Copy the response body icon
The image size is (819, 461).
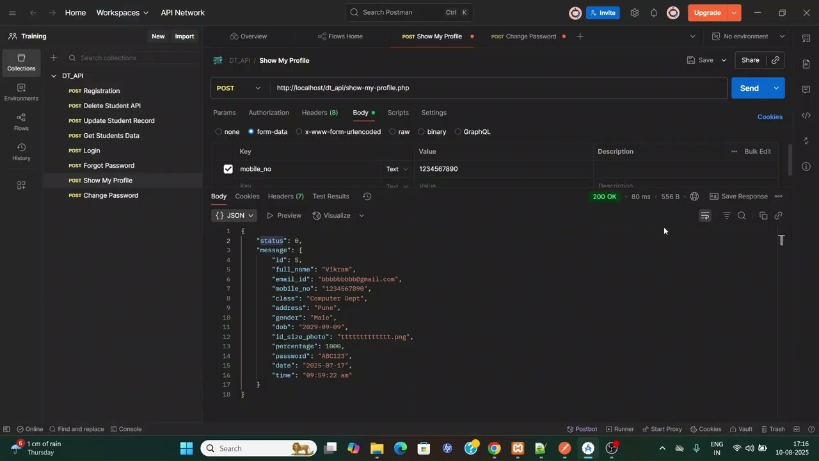coord(763,216)
